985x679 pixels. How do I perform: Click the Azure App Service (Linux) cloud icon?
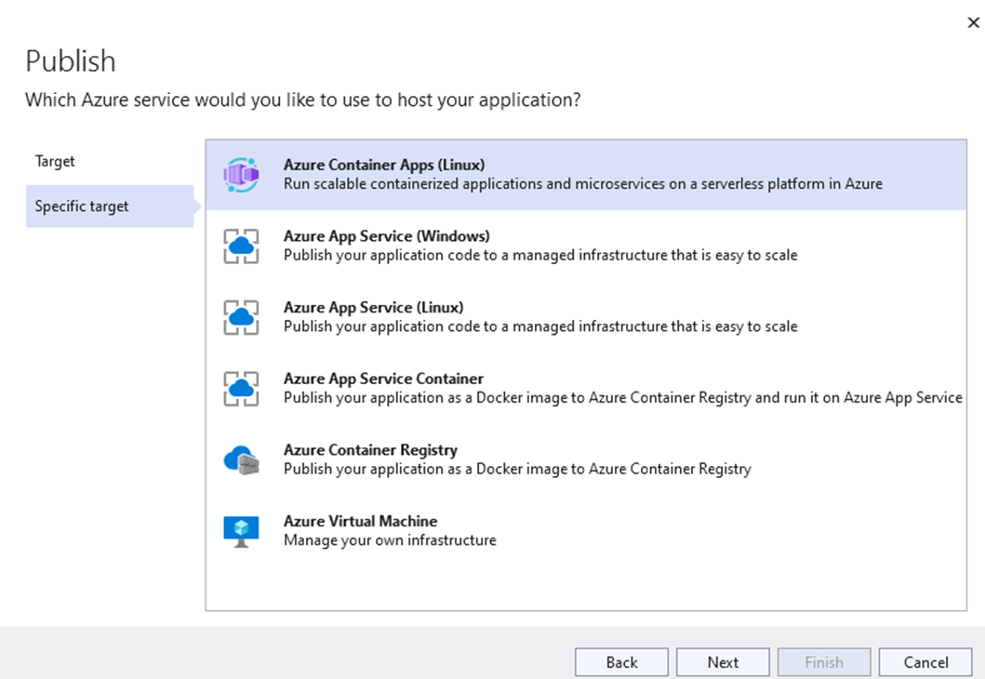[x=241, y=317]
